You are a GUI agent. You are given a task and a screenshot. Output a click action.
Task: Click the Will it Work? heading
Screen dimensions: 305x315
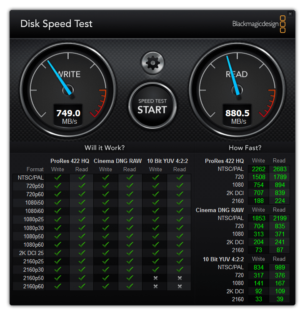pos(105,148)
